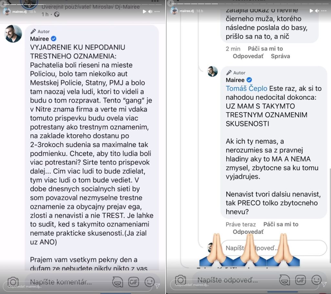Open camera icon in right story
This screenshot has width=331, height=294.
[x=180, y=280]
